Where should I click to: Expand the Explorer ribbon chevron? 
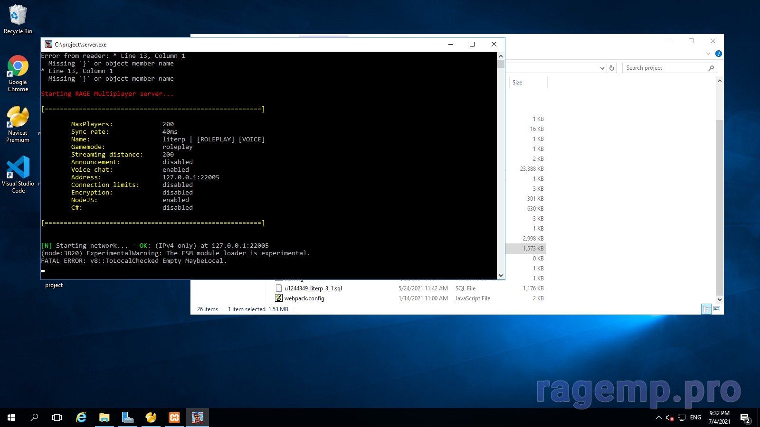coord(708,54)
